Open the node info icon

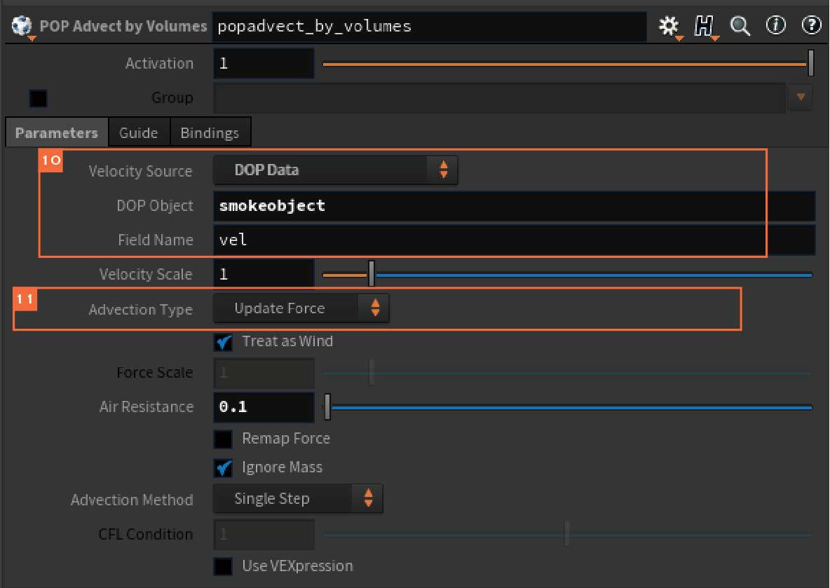click(x=775, y=25)
